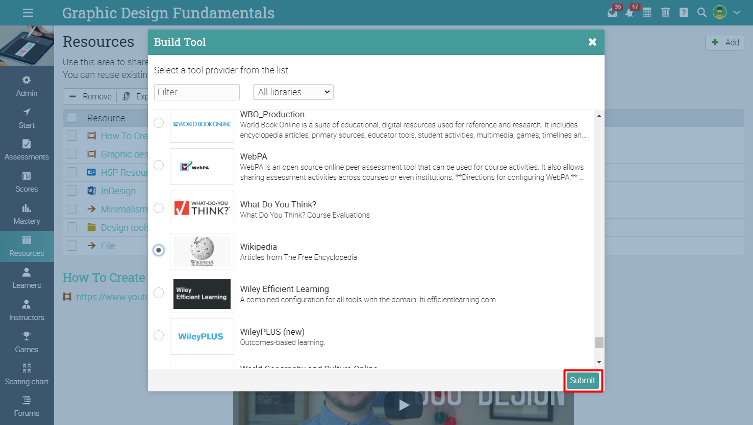753x425 pixels.
Task: Open Seating chart in sidebar
Action: (27, 375)
